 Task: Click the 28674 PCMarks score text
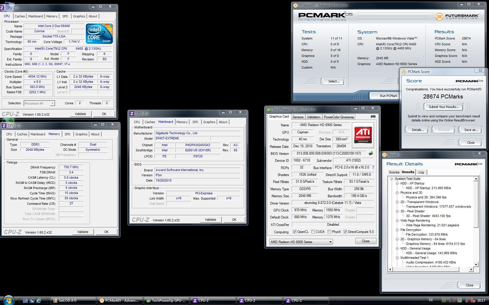(x=443, y=97)
